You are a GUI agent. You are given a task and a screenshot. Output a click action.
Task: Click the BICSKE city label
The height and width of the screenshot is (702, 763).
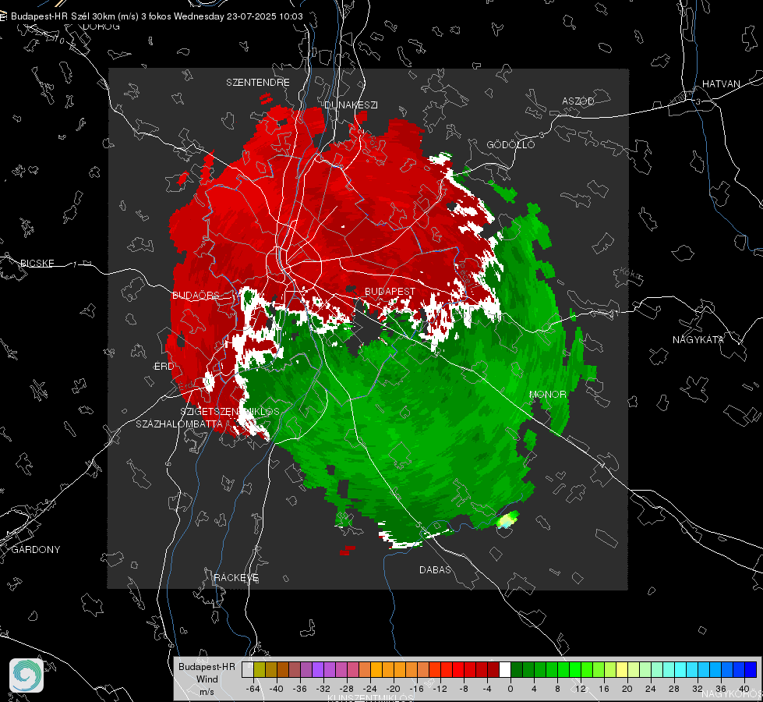tap(37, 263)
